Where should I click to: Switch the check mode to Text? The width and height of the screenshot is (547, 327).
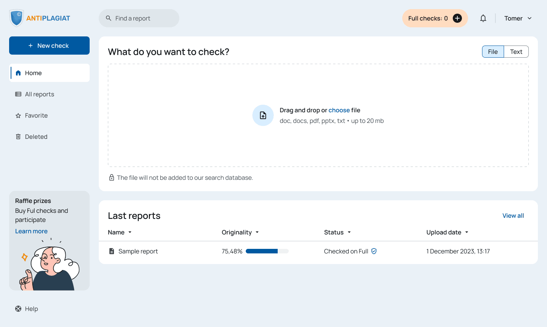pyautogui.click(x=516, y=52)
